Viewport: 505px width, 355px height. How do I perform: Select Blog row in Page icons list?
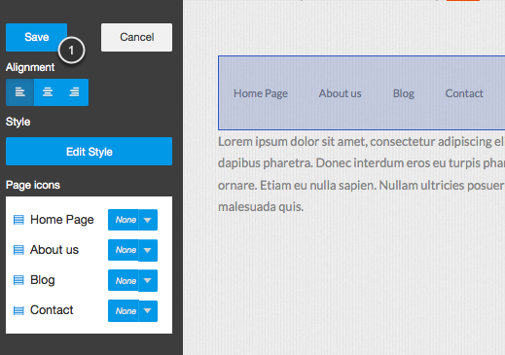point(86,280)
